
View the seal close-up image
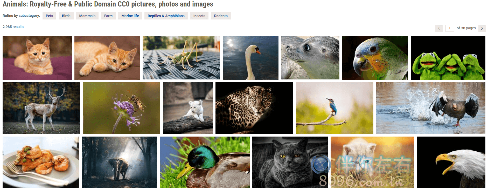(x=310, y=58)
